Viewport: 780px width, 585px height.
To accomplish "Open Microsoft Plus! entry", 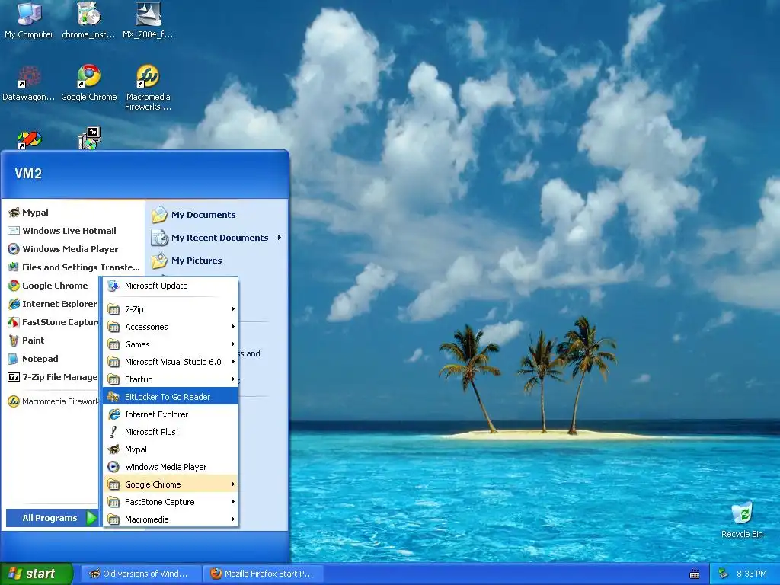I will click(x=170, y=432).
